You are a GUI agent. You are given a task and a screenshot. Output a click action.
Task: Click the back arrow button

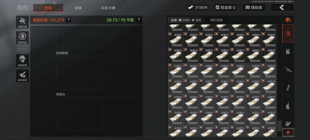click(x=282, y=7)
